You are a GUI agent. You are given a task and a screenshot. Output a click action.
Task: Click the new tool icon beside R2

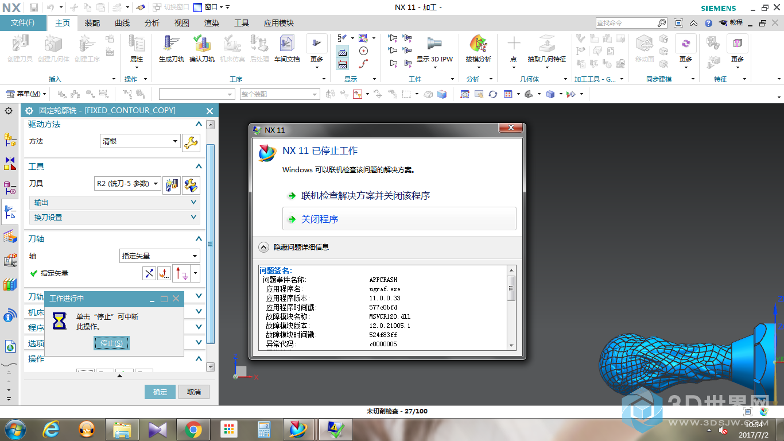171,185
